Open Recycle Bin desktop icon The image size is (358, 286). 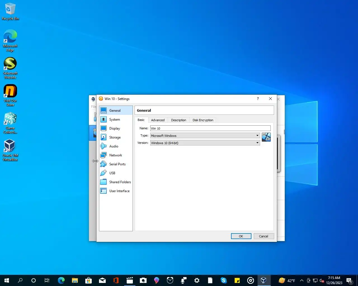(10, 12)
